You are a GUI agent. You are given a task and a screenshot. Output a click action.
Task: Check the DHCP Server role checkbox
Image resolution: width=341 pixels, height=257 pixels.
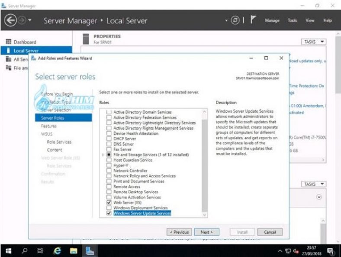[109, 139]
